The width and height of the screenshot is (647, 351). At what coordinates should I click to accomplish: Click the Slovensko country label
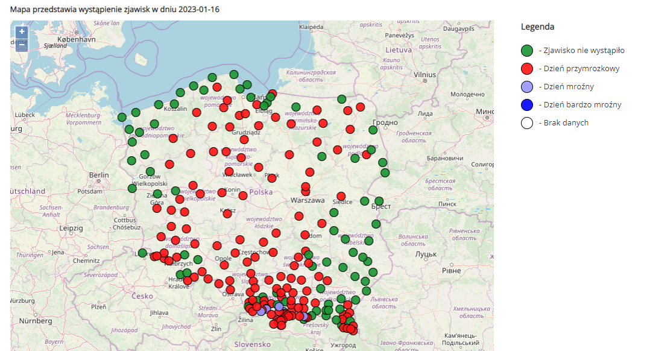pyautogui.click(x=253, y=344)
